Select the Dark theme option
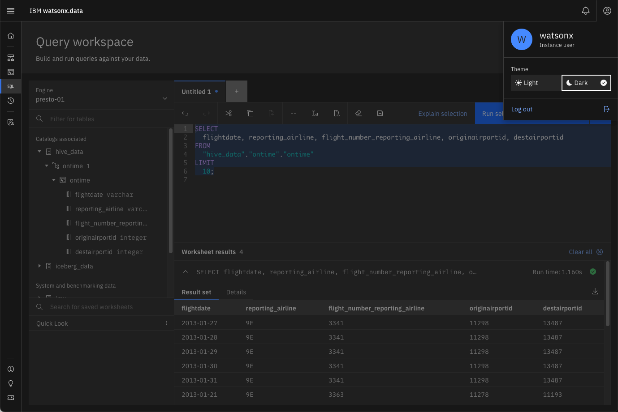618x412 pixels. [x=586, y=83]
